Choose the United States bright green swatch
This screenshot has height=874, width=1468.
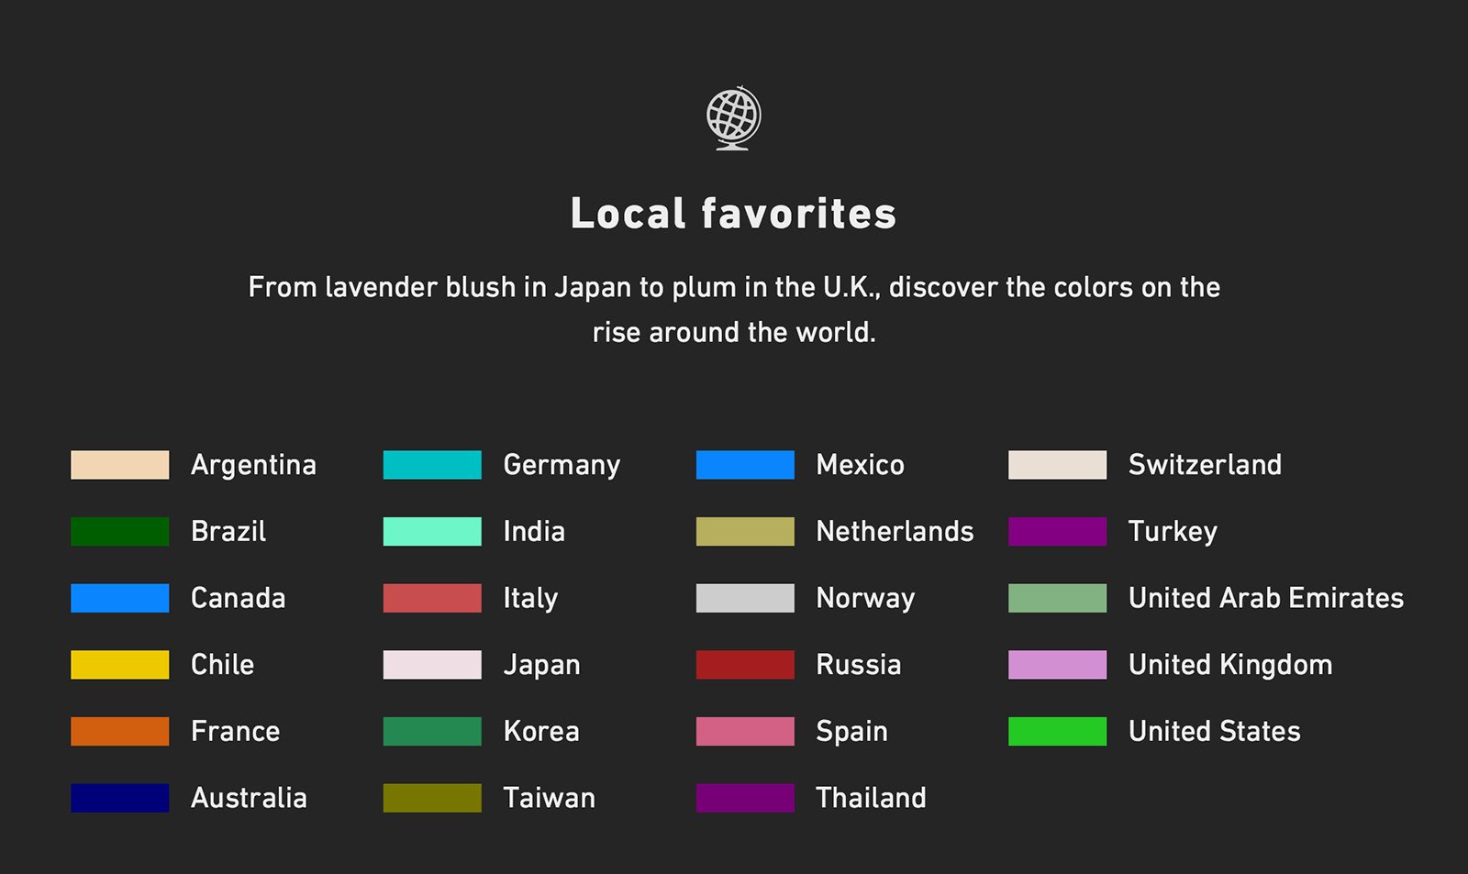[1058, 732]
